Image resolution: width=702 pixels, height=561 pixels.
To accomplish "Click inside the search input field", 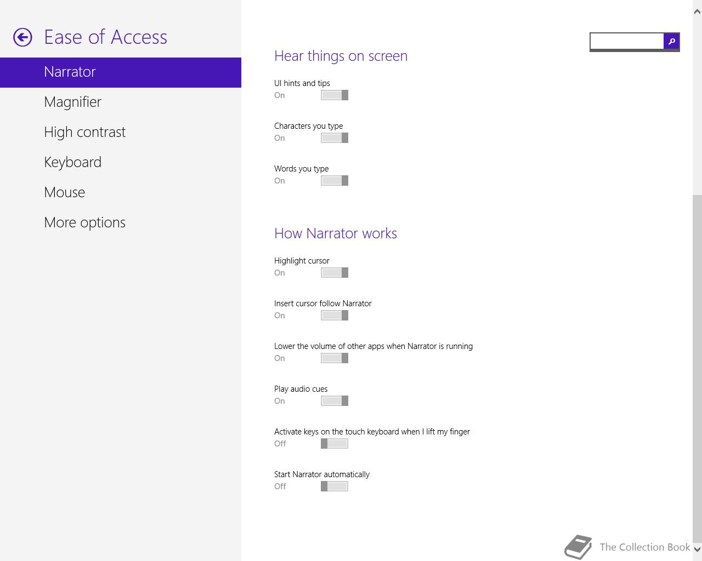I will pyautogui.click(x=627, y=41).
